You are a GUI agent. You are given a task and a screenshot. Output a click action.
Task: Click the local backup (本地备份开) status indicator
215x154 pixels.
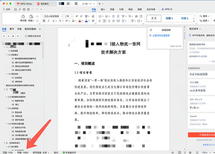click(x=71, y=152)
